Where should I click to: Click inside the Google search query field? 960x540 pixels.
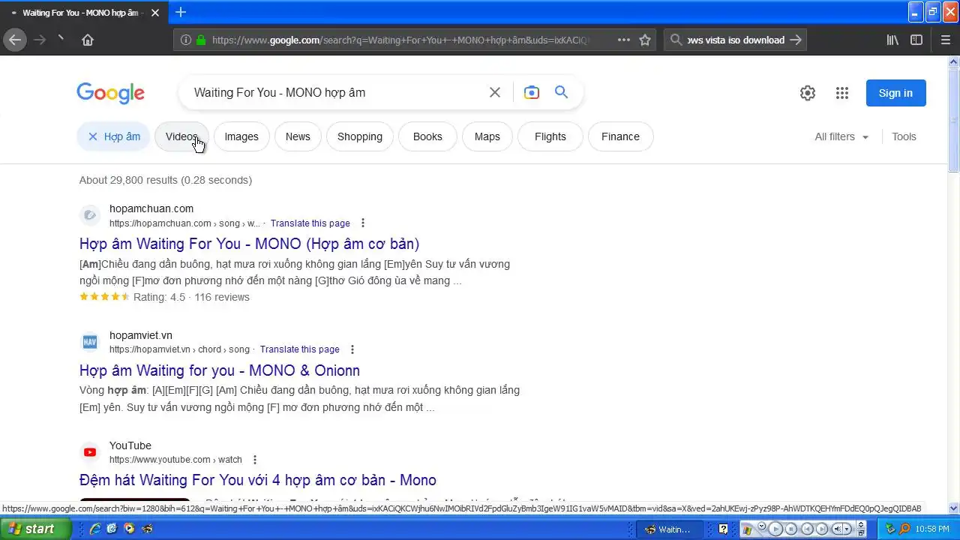point(335,92)
